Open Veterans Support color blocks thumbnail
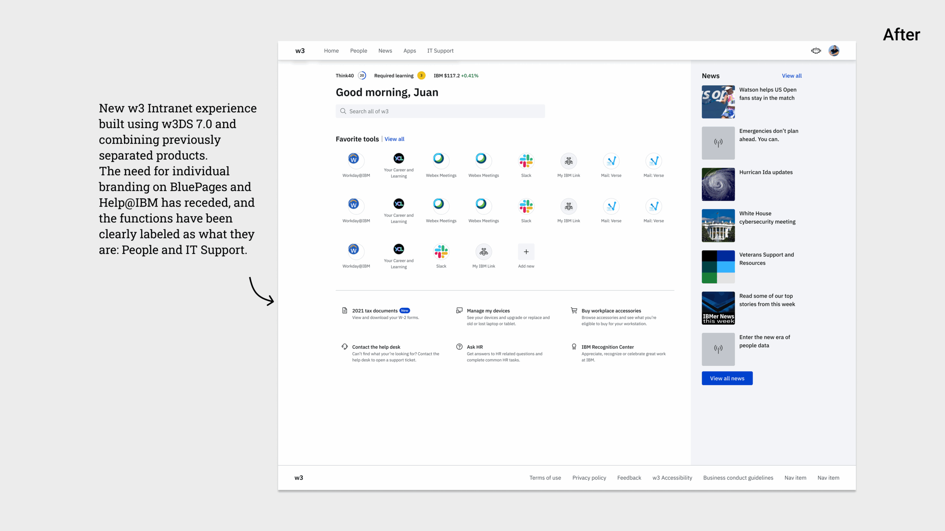 point(718,267)
